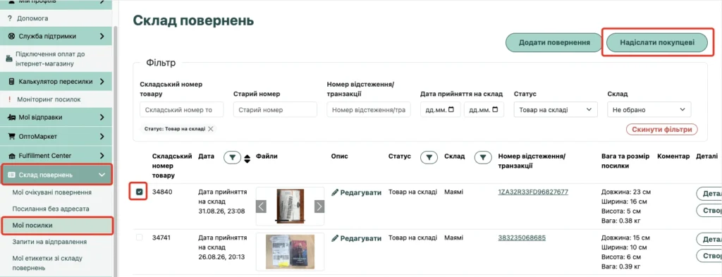Click the delivery truck icon for Мої відправки
722x277 pixels.
point(11,117)
